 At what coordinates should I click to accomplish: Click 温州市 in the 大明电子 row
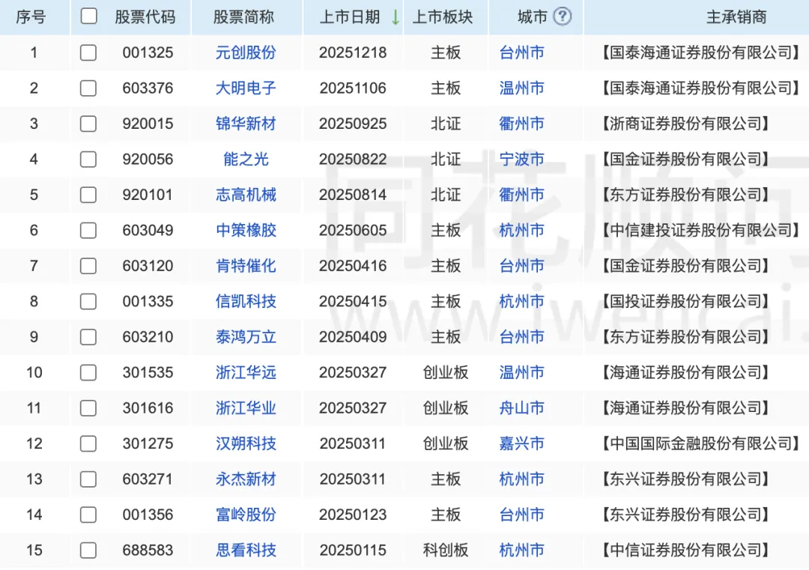521,88
